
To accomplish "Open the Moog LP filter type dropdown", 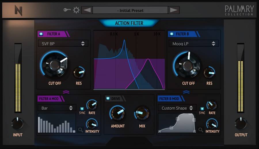I will coord(193,44).
